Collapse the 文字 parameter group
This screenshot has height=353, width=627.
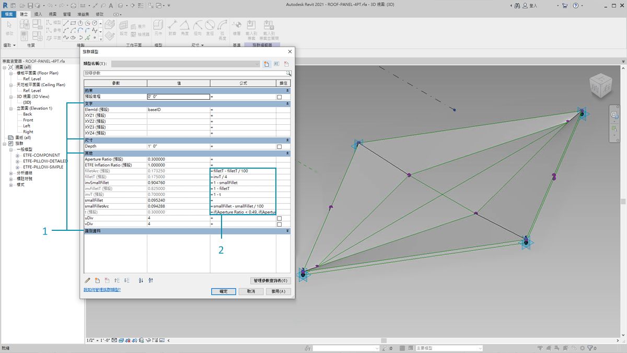click(287, 104)
